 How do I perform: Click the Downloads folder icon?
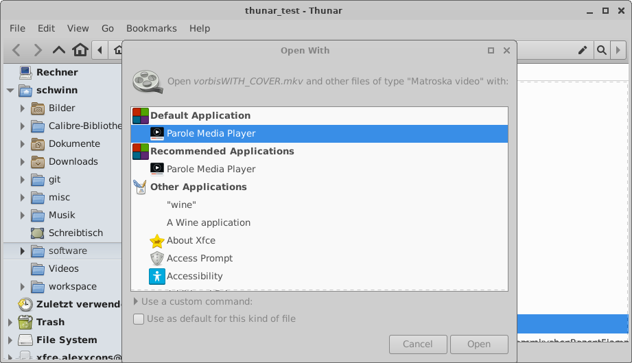(38, 161)
